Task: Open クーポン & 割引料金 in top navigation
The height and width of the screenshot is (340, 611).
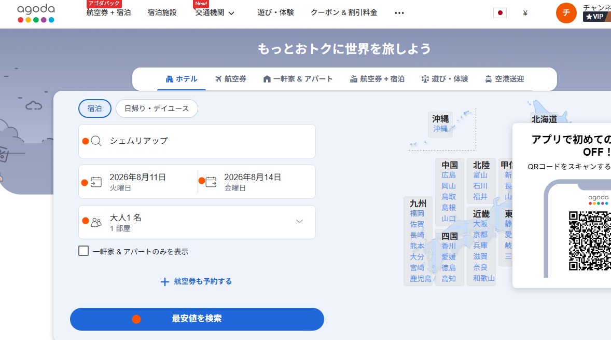Action: coord(344,12)
